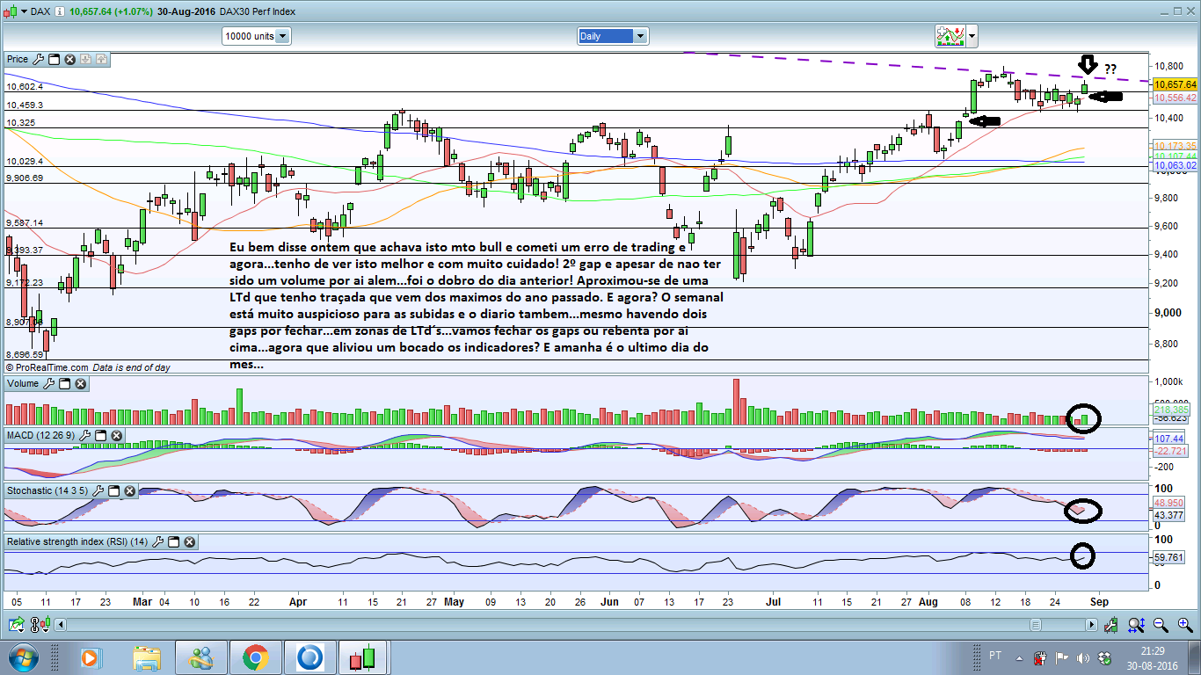Screen dimensions: 1201x675
Task: Close the RSI indicator panel
Action: click(189, 542)
